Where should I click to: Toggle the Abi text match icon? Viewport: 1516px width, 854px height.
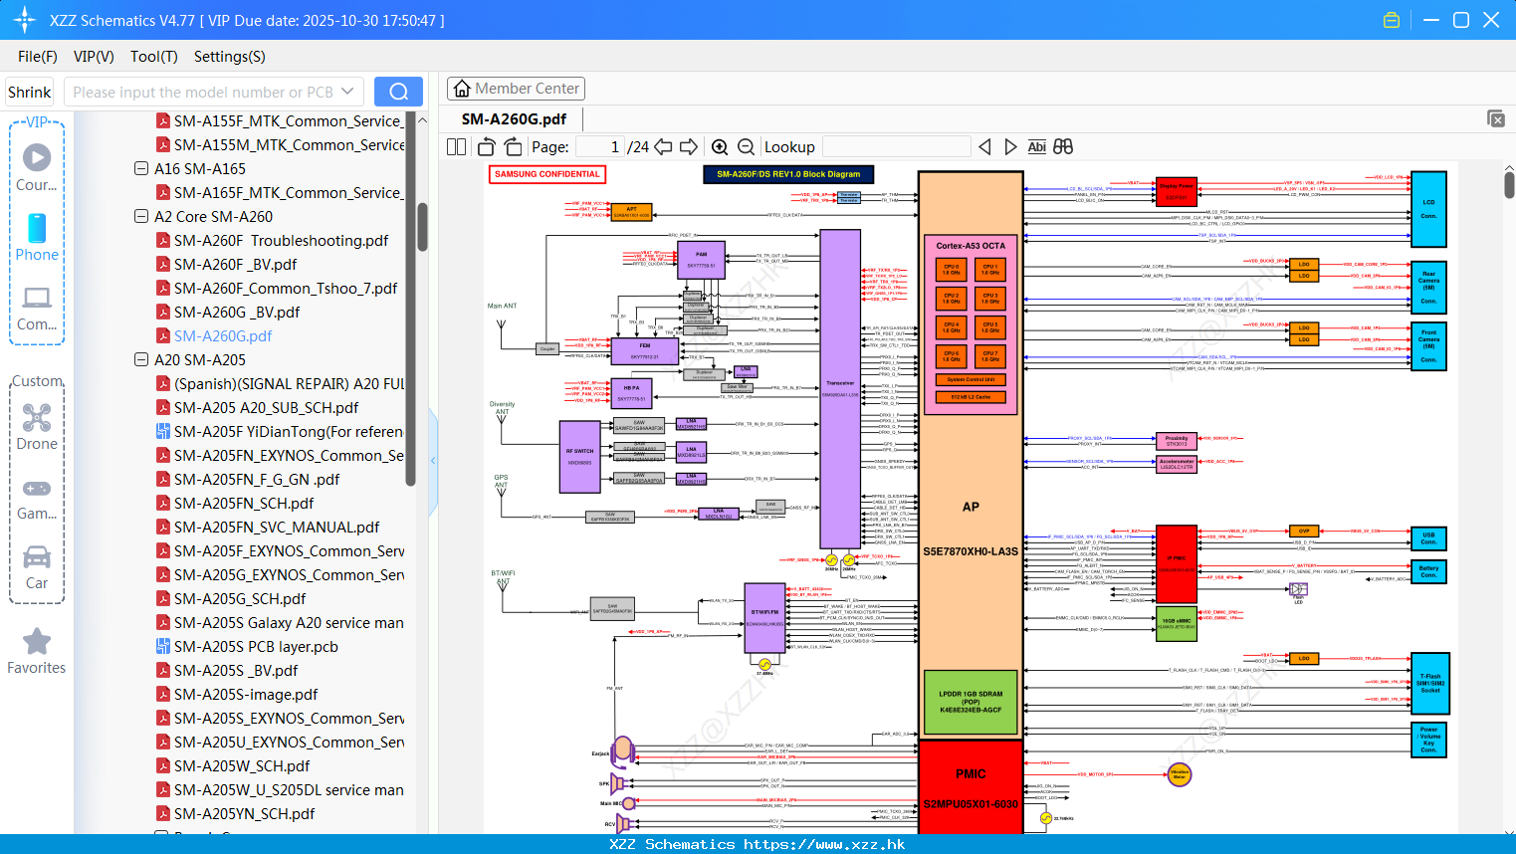tap(1036, 147)
